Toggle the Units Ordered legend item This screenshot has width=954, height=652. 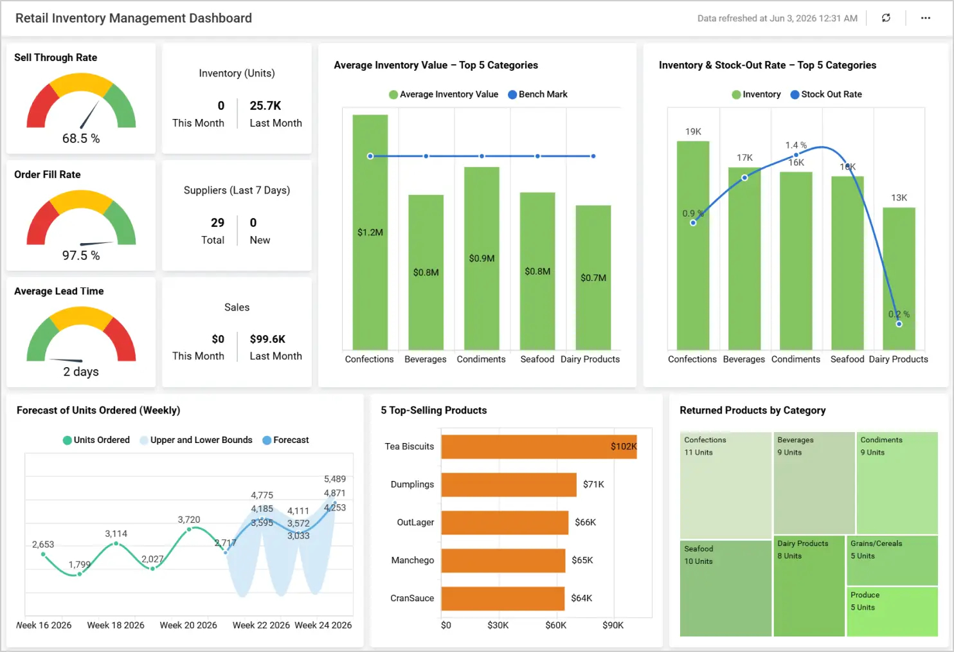[x=96, y=440]
